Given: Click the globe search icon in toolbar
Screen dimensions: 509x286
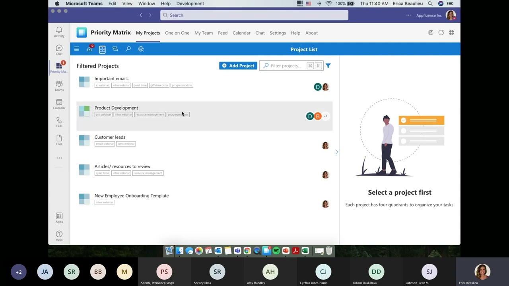Looking at the screenshot, I should click(141, 49).
